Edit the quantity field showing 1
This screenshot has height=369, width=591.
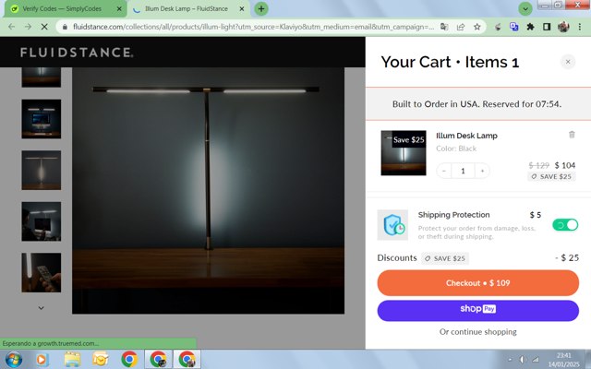pyautogui.click(x=463, y=171)
